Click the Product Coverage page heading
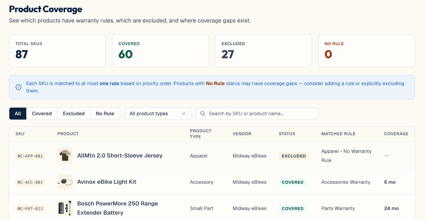The height and width of the screenshot is (220, 426). (x=46, y=9)
